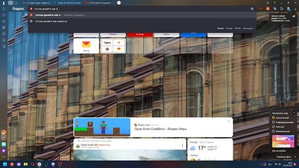Open Все настройки link

(279, 151)
